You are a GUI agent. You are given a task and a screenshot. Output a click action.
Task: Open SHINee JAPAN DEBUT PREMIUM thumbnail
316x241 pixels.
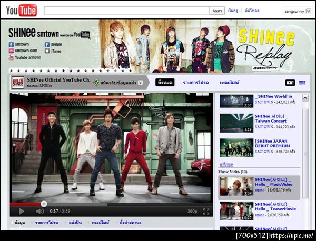coord(236,148)
